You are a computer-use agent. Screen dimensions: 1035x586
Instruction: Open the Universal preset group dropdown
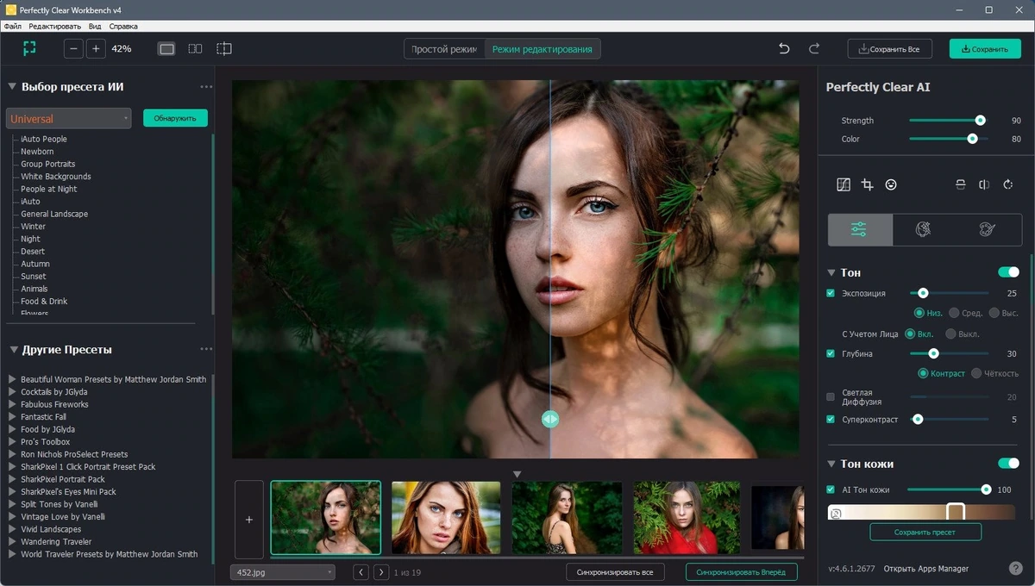point(68,118)
